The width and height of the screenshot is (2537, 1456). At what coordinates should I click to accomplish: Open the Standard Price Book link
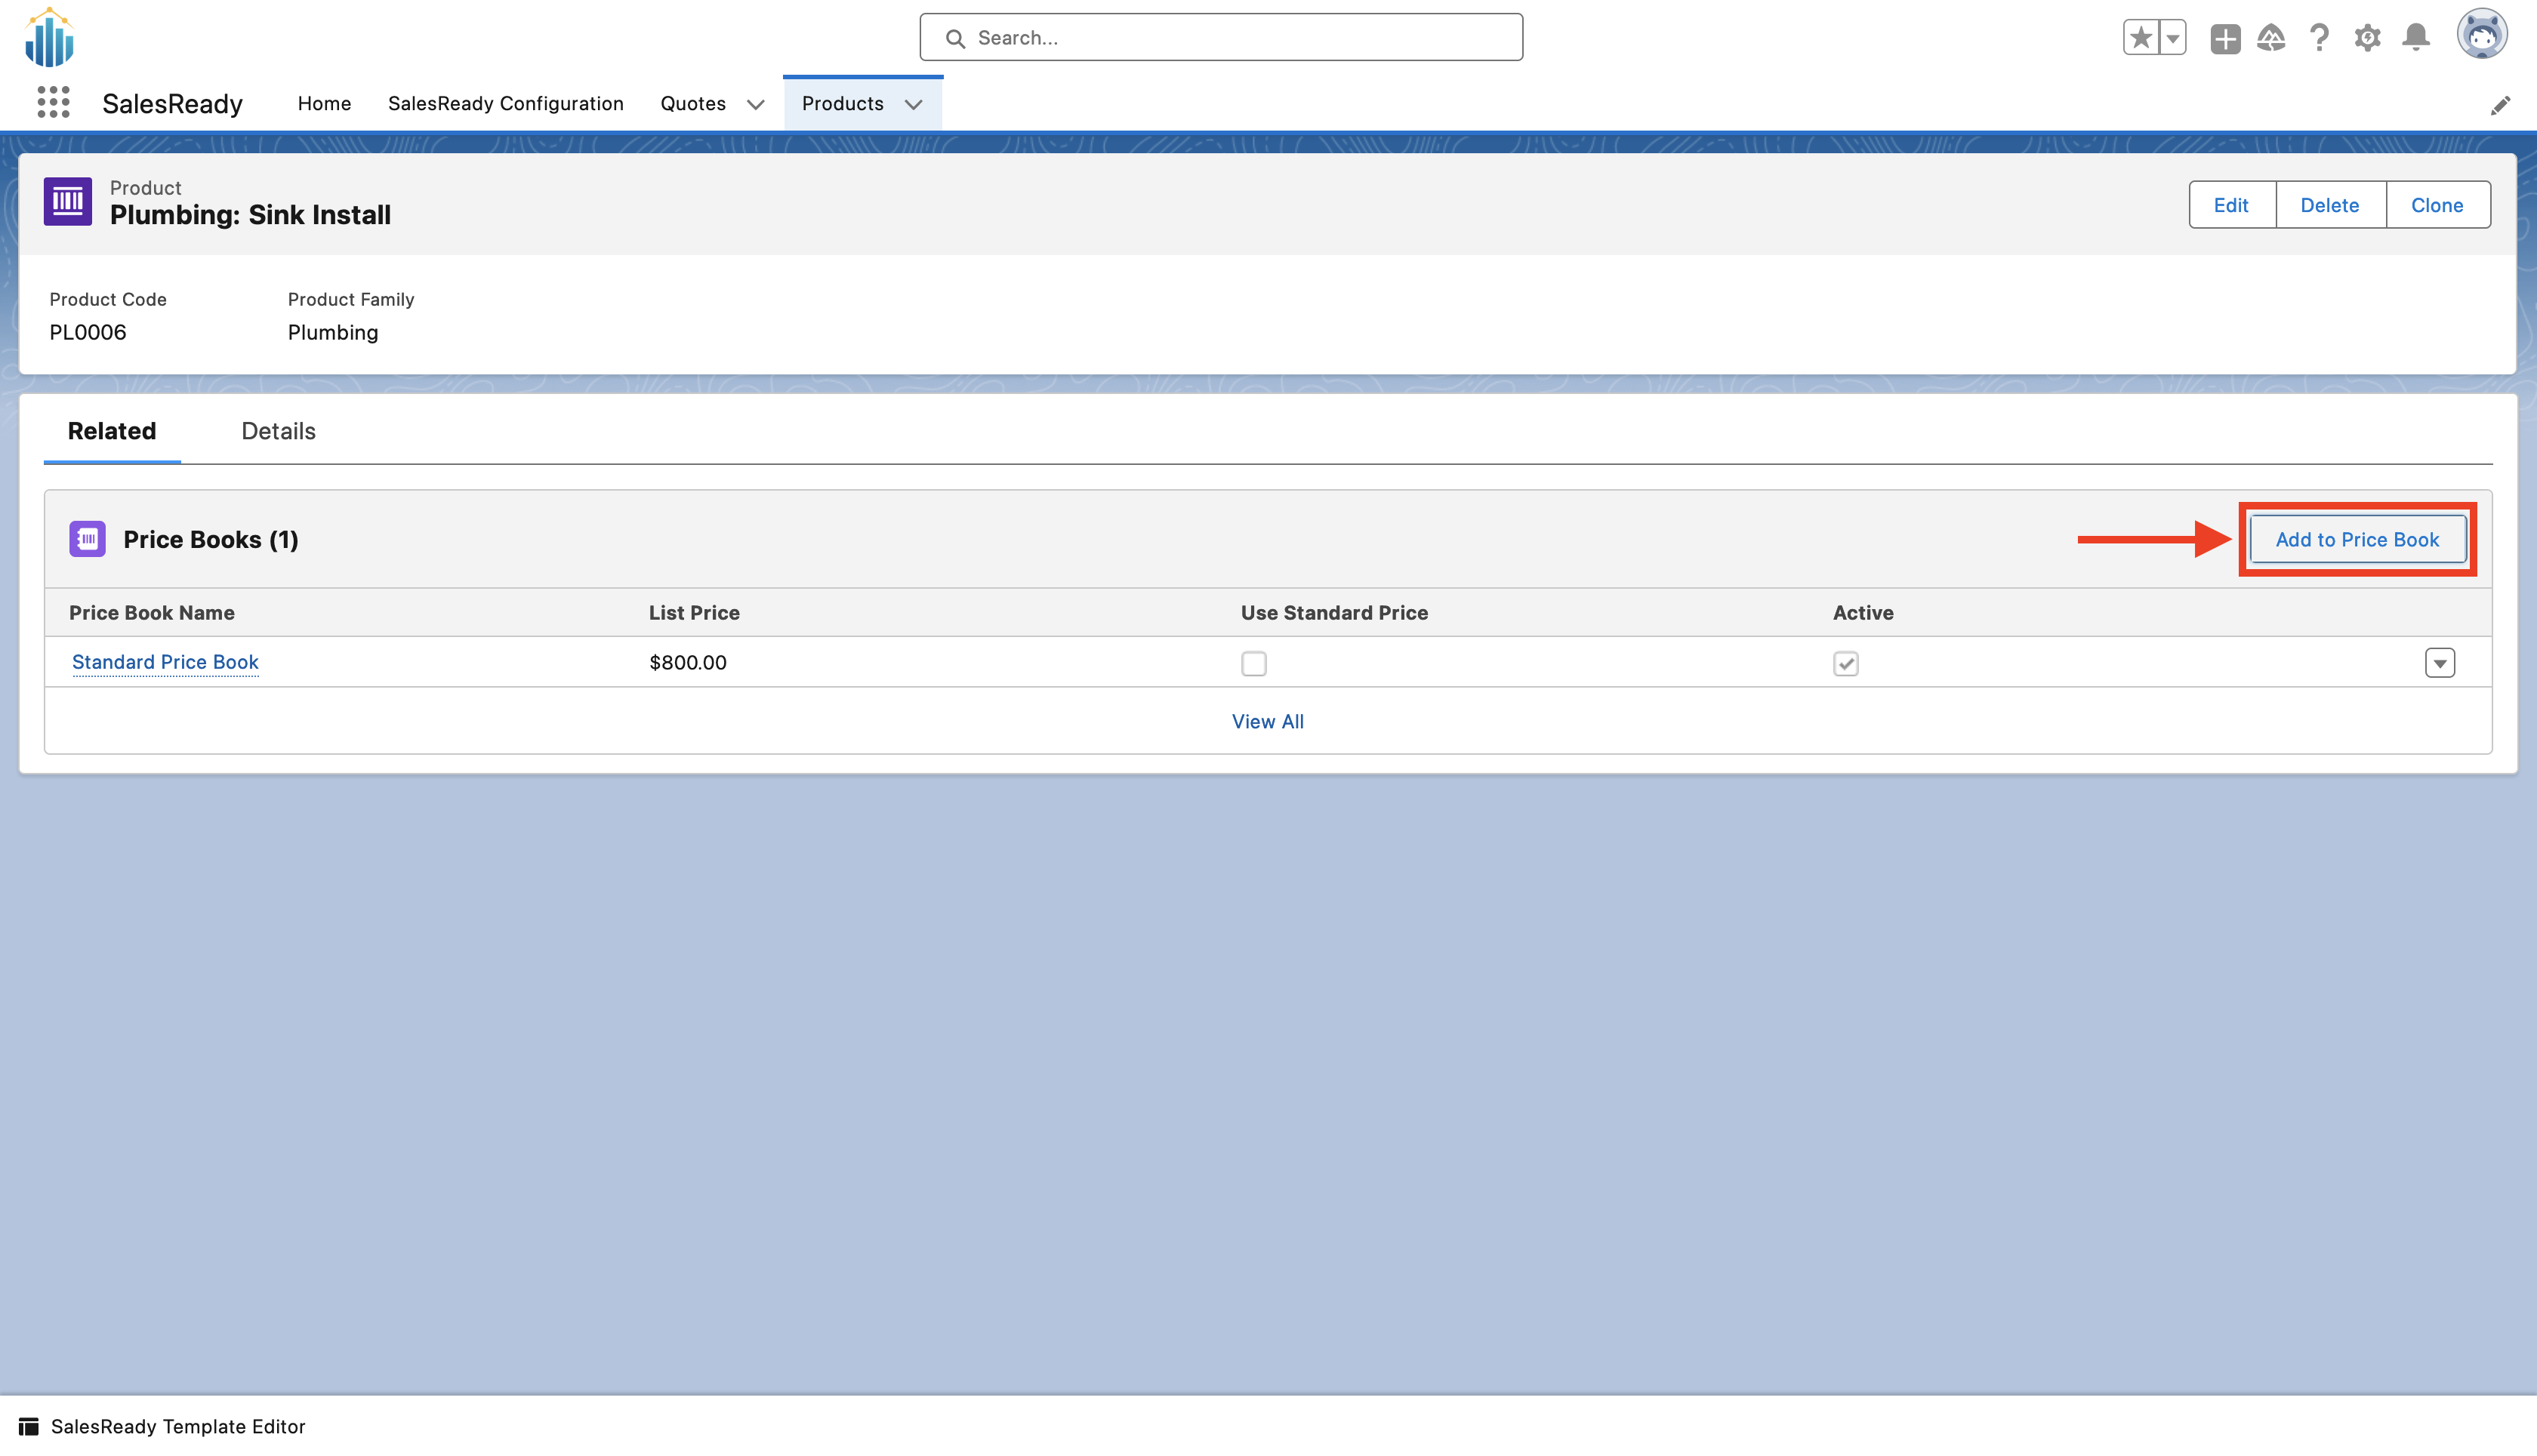click(x=164, y=662)
